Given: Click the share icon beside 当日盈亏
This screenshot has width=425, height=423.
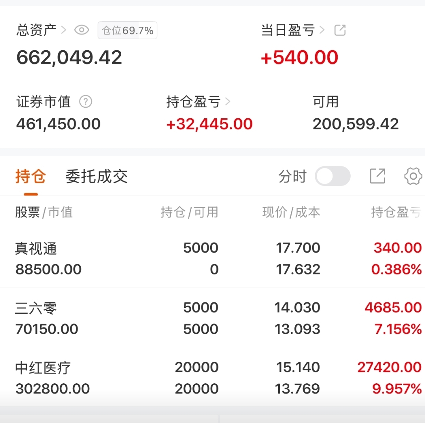Looking at the screenshot, I should pyautogui.click(x=340, y=30).
